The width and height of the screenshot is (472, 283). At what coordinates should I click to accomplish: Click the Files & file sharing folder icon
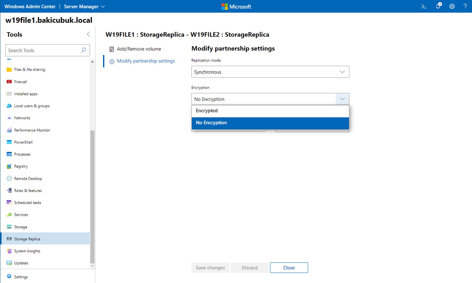[x=9, y=70]
